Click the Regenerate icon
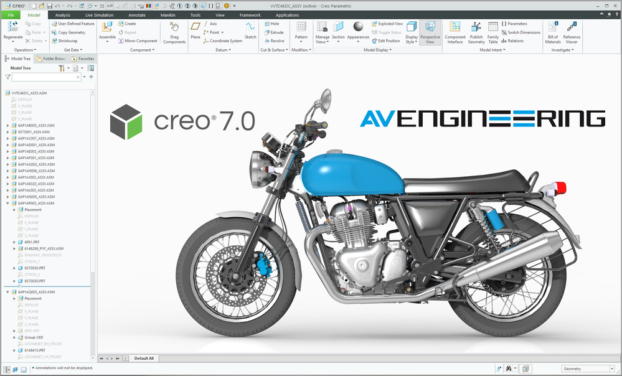Image resolution: width=622 pixels, height=376 pixels. (x=12, y=27)
